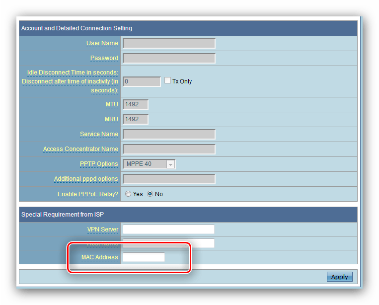
Task: Click the Idle Disconnect Time field
Action: 142,81
